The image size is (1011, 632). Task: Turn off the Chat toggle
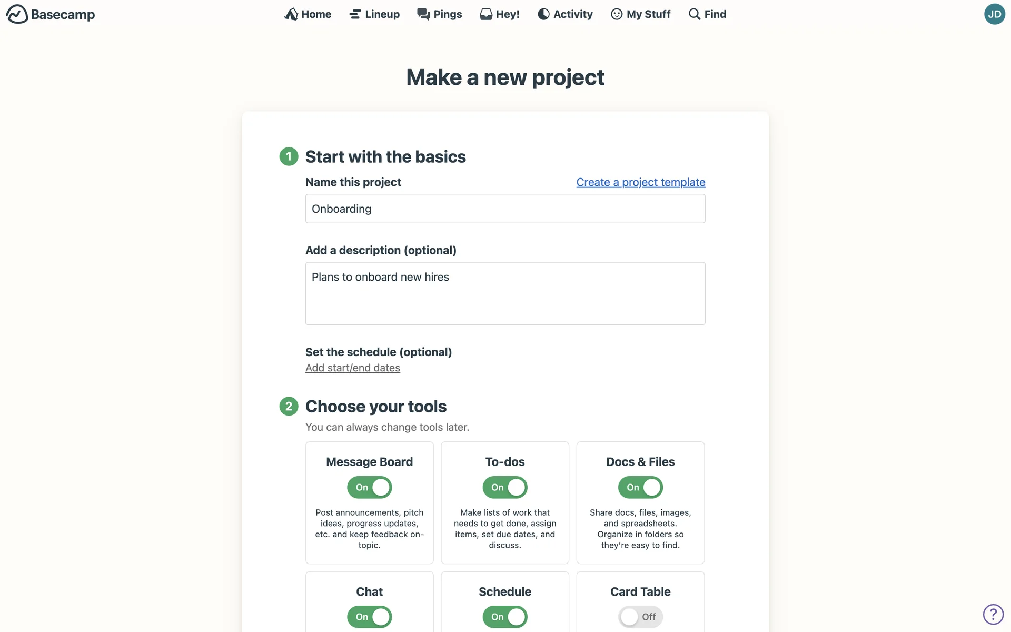point(370,617)
